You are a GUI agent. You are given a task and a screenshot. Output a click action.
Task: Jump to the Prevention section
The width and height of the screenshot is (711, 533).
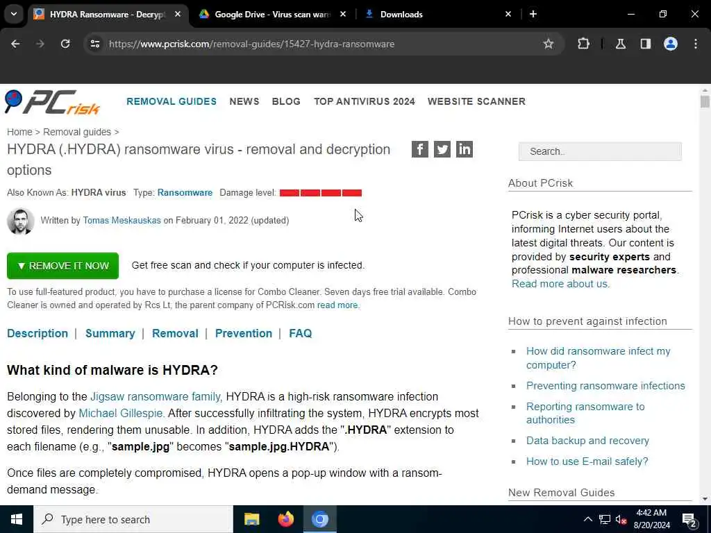pyautogui.click(x=244, y=334)
